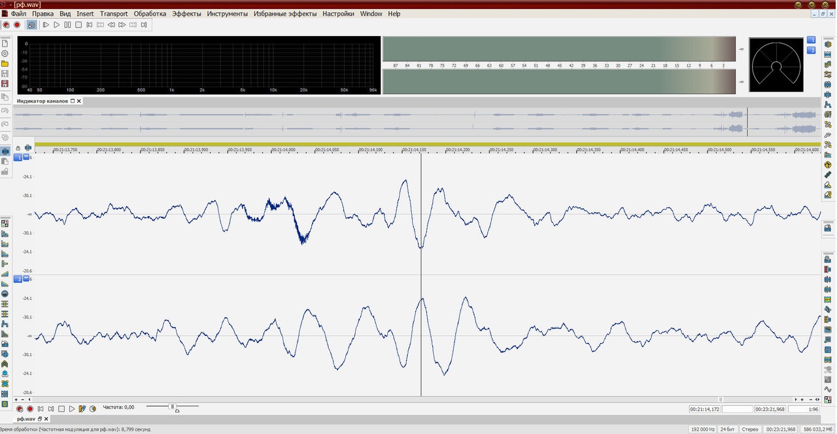Viewport: 837px width, 434px height.
Task: Float the Индикатор каналов panel
Action: [x=73, y=101]
